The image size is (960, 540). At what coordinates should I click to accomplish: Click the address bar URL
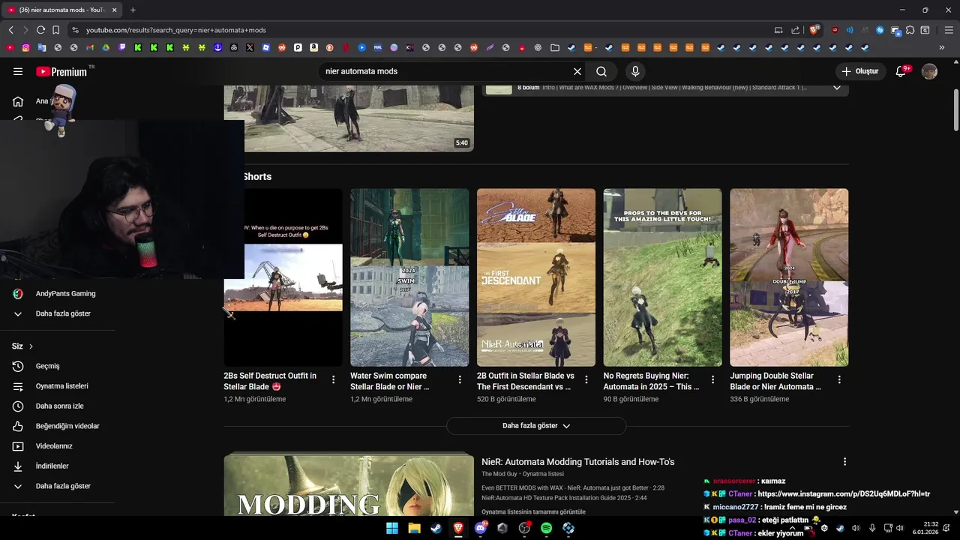176,30
